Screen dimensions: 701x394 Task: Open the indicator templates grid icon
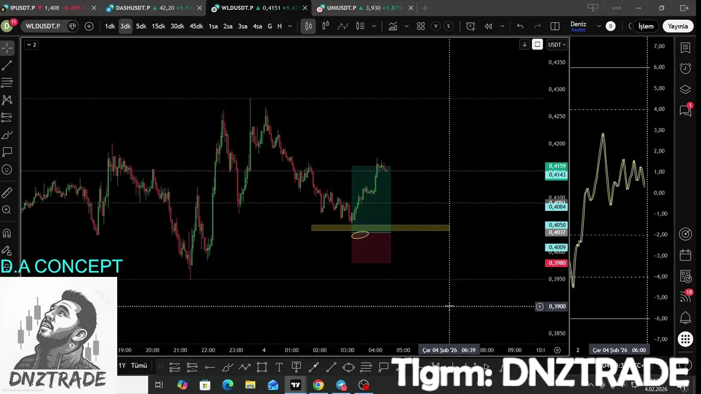point(421,26)
